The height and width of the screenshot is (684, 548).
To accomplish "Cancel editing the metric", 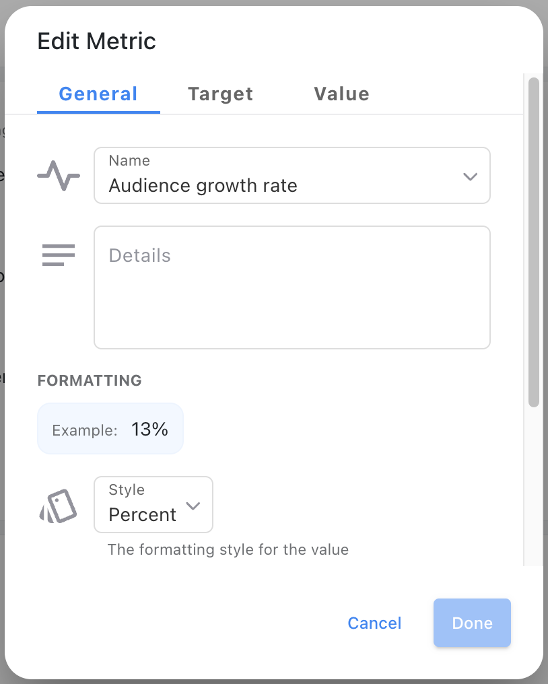I will (374, 623).
